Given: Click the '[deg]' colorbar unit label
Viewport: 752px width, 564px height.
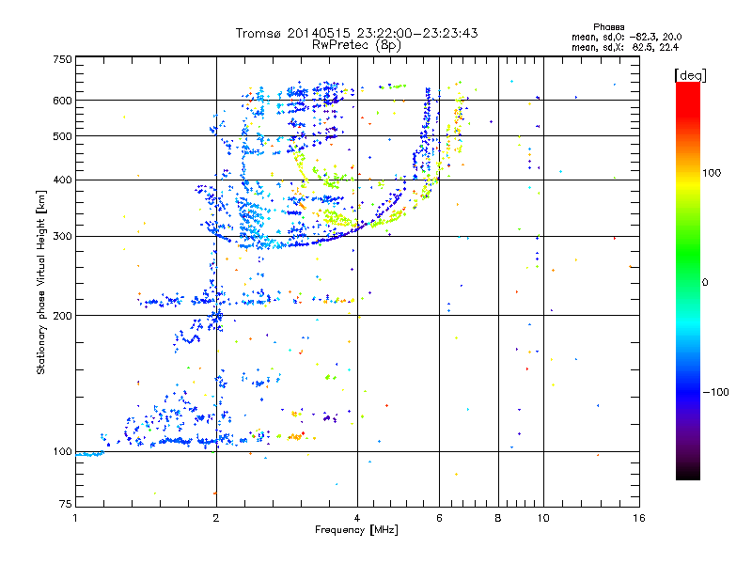Looking at the screenshot, I should (690, 75).
